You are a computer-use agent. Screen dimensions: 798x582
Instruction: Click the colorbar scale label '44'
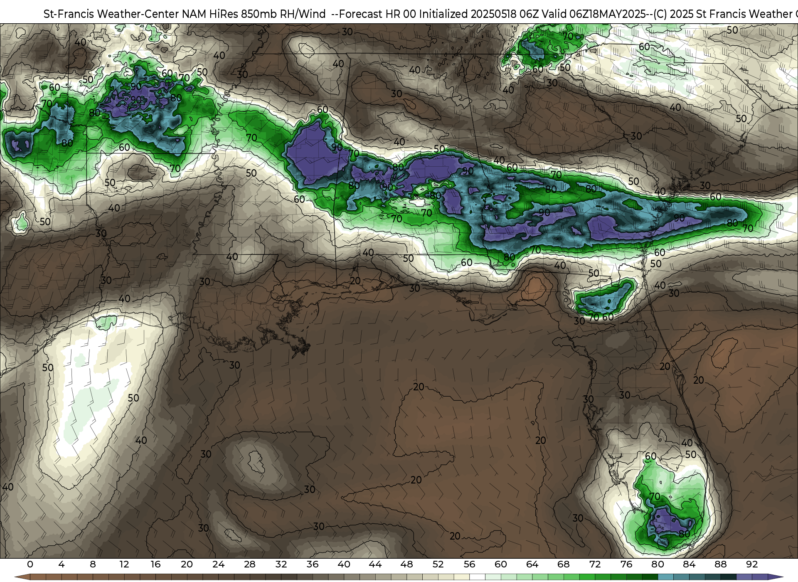click(x=375, y=564)
